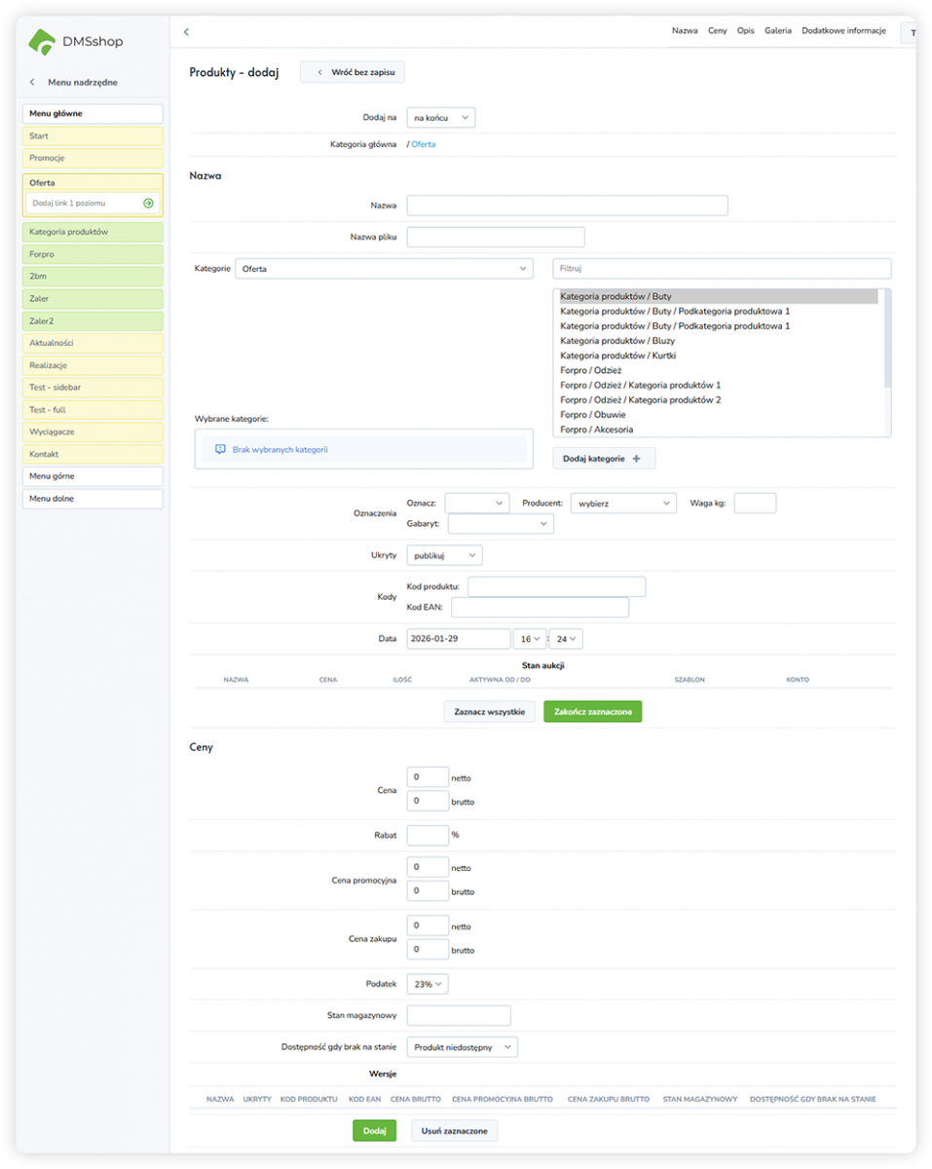
Task: Click the Oferta category link
Action: point(424,144)
